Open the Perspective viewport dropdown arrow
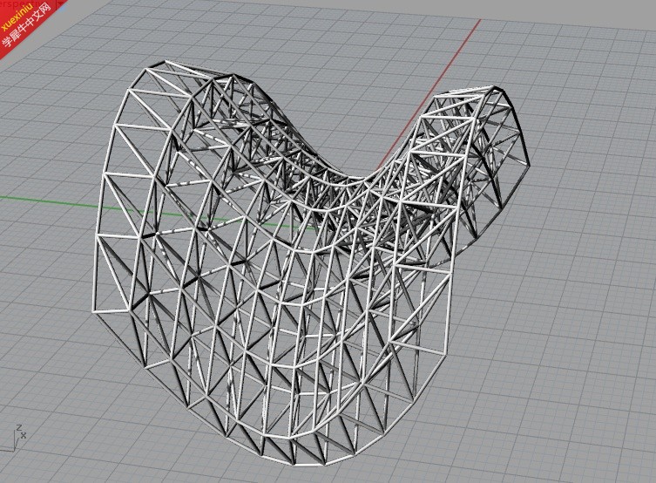This screenshot has width=656, height=483. point(61,3)
